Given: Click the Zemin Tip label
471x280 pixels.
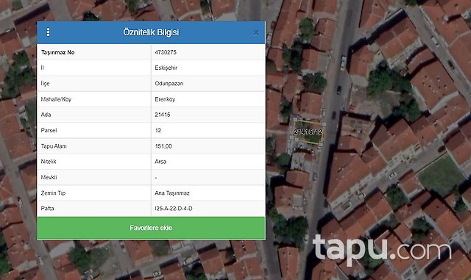Looking at the screenshot, I should 53,193.
